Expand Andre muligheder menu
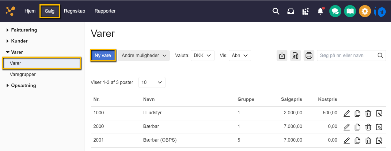 tap(144, 56)
